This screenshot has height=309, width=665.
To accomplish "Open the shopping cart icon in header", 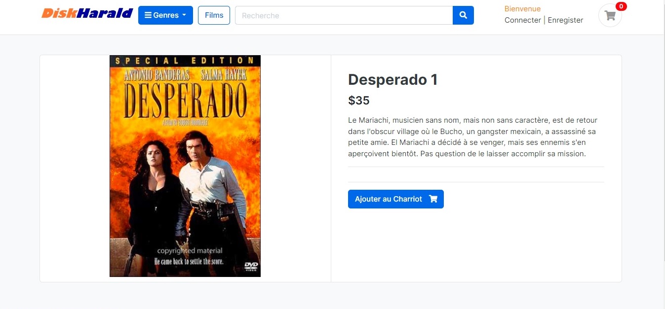I will (610, 15).
